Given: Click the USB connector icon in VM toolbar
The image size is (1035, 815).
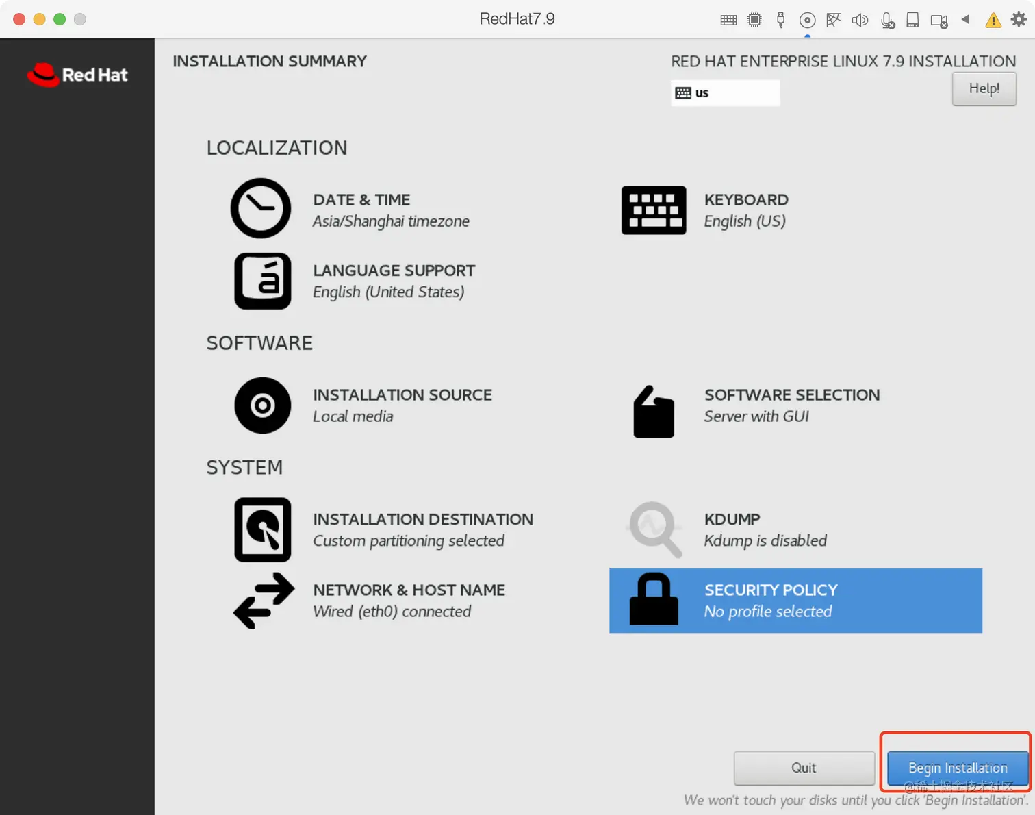Looking at the screenshot, I should 780,20.
